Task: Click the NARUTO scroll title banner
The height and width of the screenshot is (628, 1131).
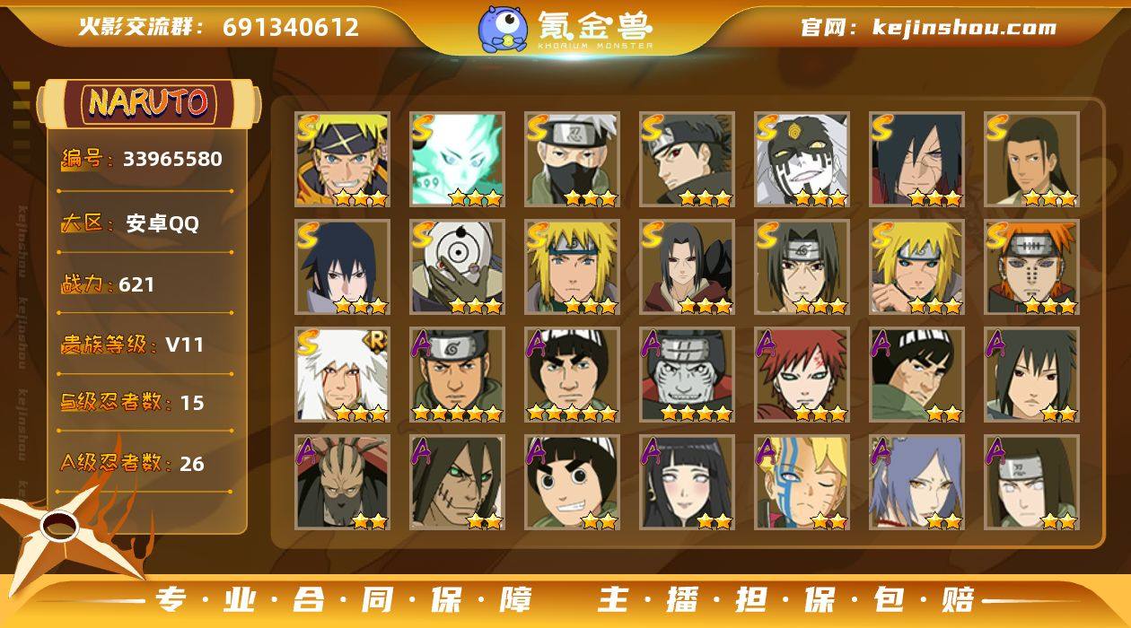Action: click(148, 103)
